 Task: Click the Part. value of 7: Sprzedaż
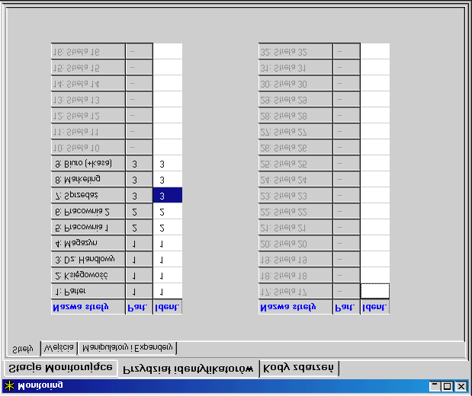[x=139, y=196]
